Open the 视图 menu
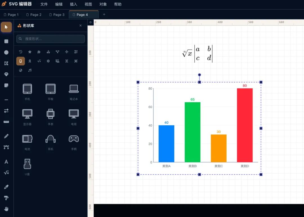Screen dimensions: 304x217 click(x=88, y=4)
